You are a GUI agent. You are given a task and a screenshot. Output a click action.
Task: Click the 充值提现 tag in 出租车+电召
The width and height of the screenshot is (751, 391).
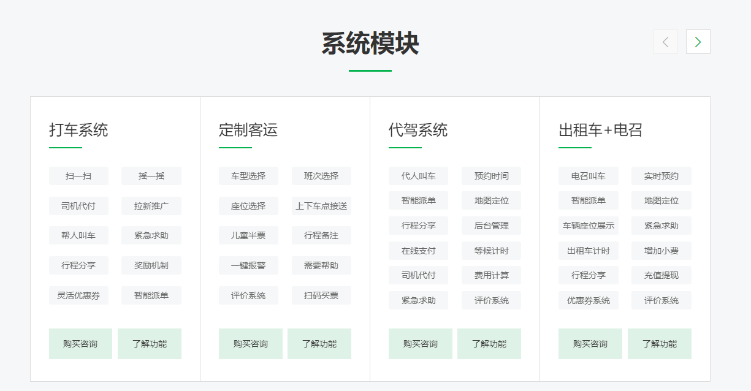point(660,275)
